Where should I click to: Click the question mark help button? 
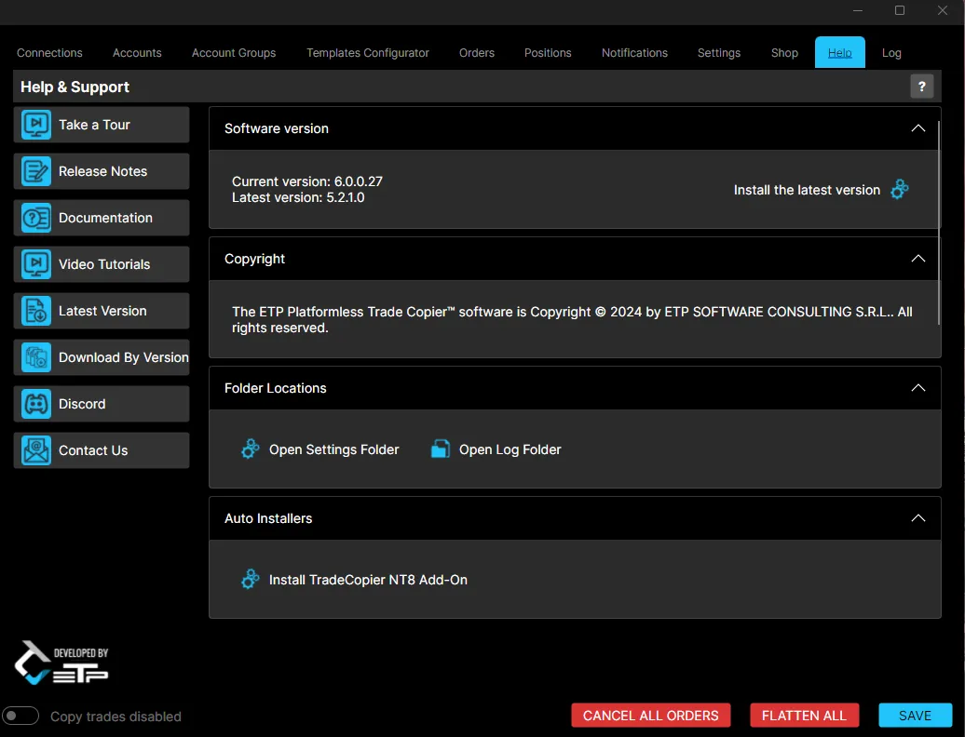pyautogui.click(x=921, y=87)
